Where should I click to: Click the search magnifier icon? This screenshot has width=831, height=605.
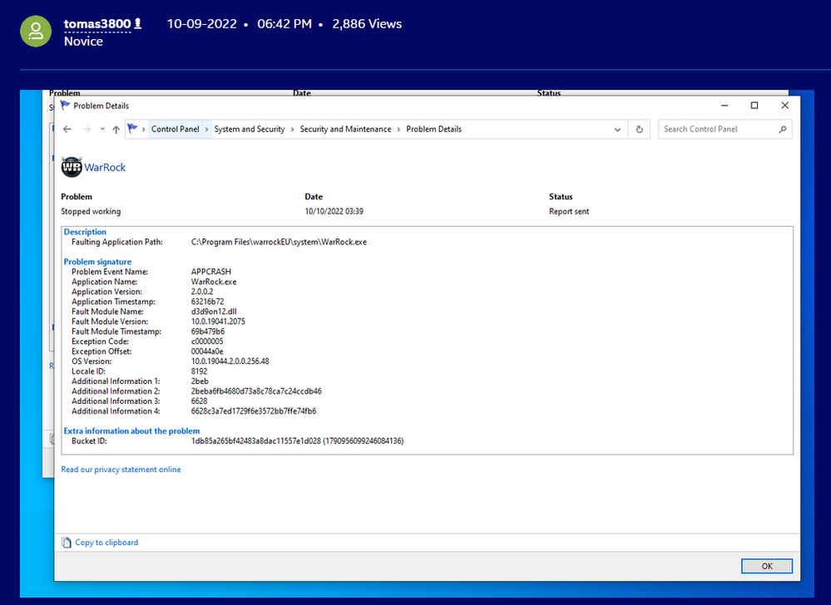pos(783,129)
